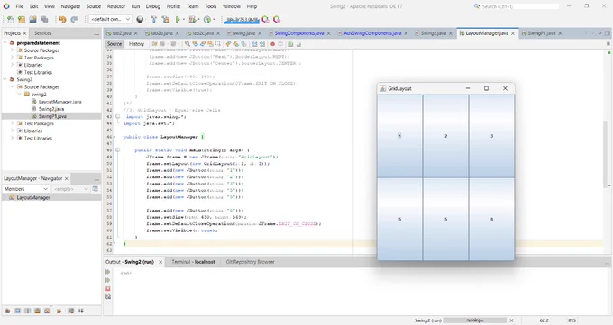The height and width of the screenshot is (325, 613).
Task: Open the Team menu
Action: pos(192,6)
